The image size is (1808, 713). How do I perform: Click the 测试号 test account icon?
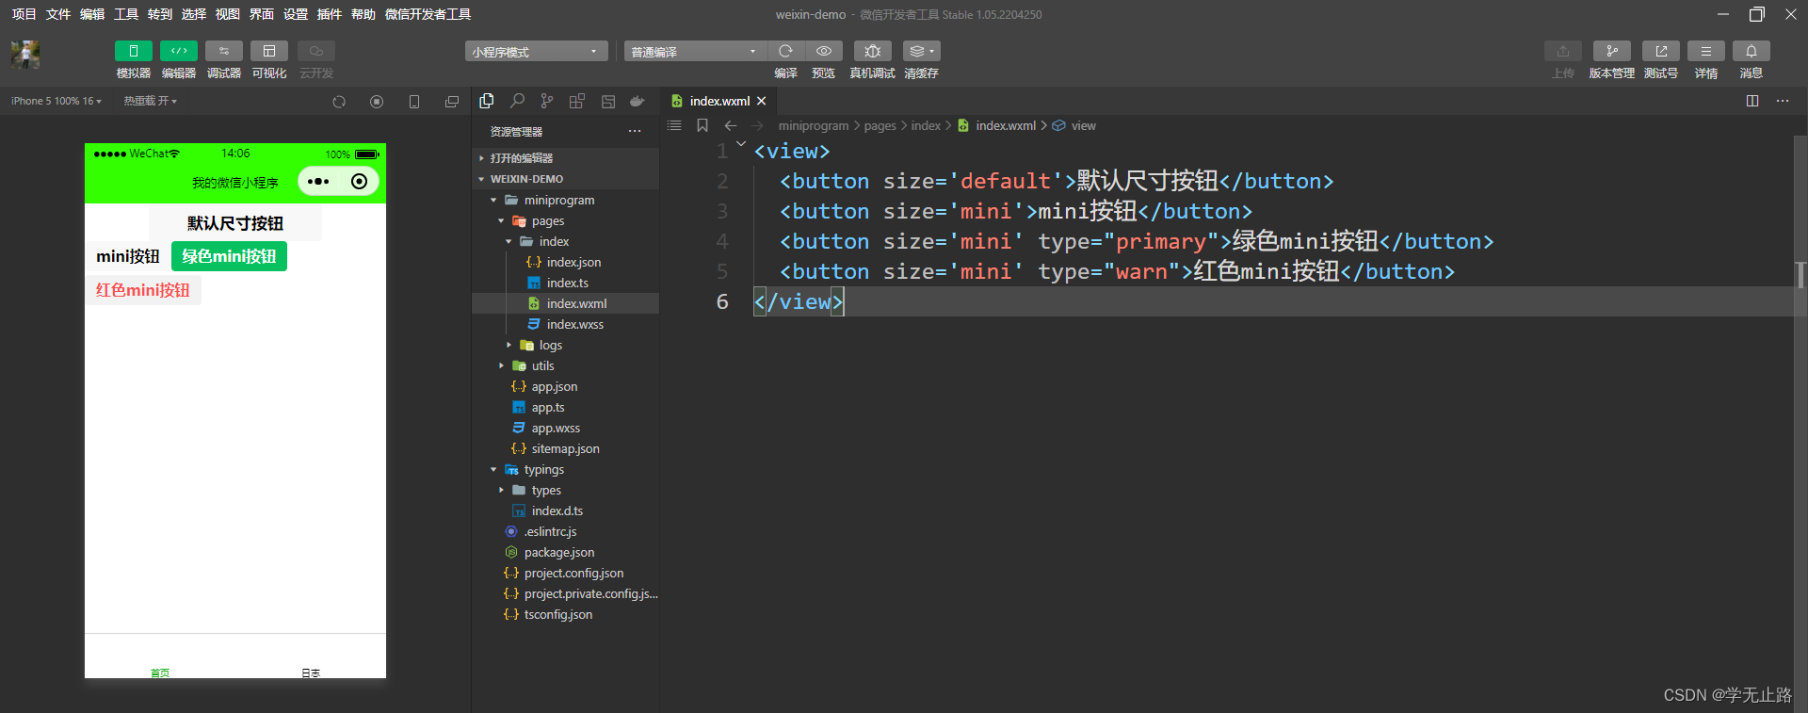[x=1661, y=51]
